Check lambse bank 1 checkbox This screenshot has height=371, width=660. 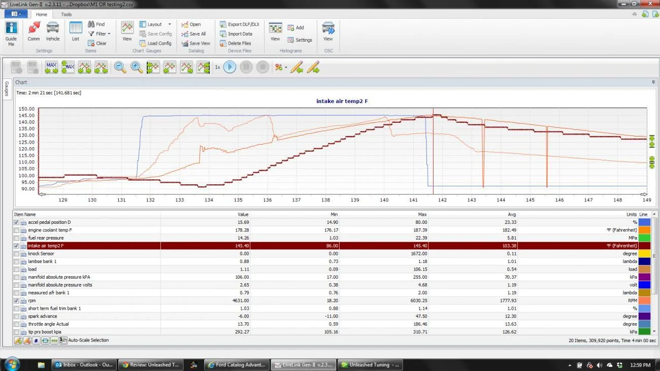pos(17,261)
